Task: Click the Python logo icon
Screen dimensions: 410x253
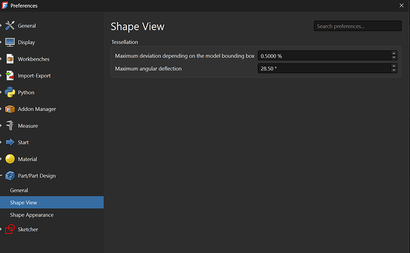Action: (10, 92)
